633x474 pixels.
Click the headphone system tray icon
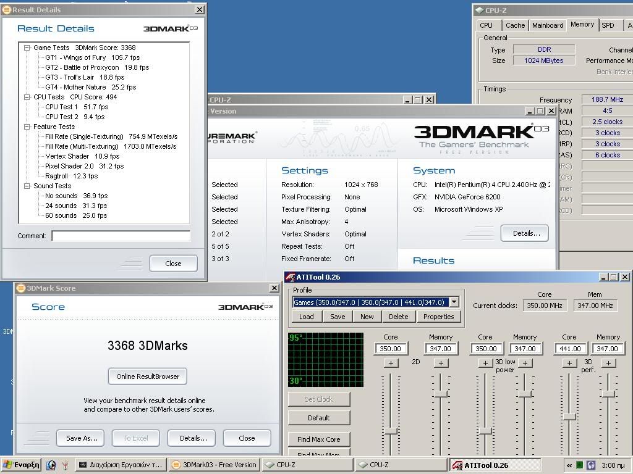591,465
